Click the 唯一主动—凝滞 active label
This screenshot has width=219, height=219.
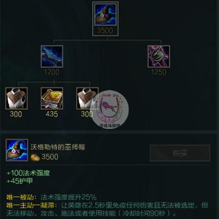click(31, 205)
